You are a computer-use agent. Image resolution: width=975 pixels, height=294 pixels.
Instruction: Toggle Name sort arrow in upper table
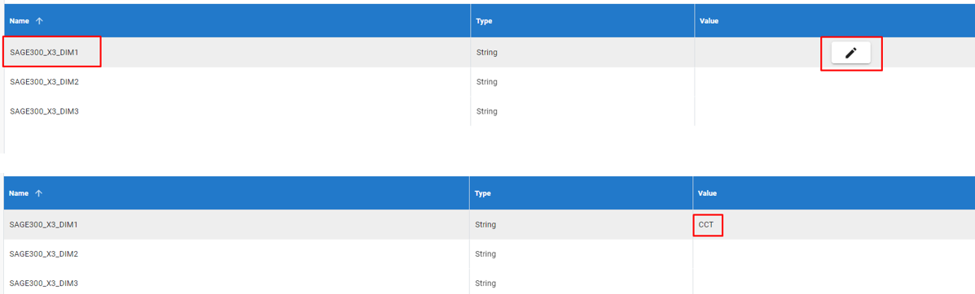tap(39, 21)
